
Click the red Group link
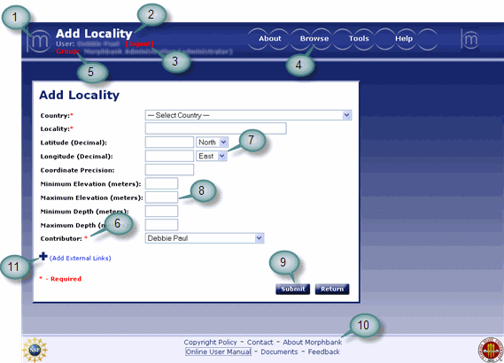click(67, 51)
